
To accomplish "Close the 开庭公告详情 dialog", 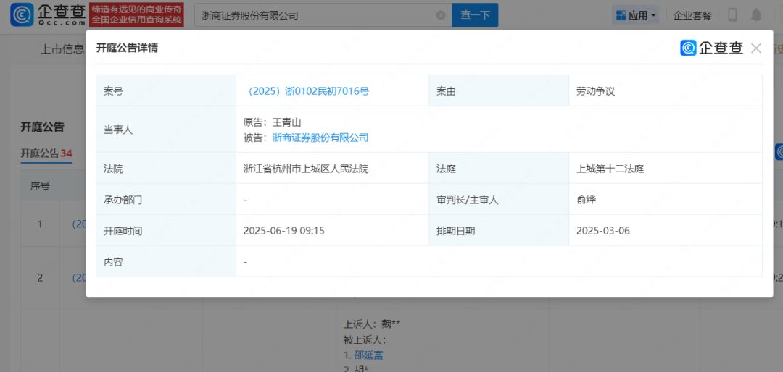I will 756,48.
